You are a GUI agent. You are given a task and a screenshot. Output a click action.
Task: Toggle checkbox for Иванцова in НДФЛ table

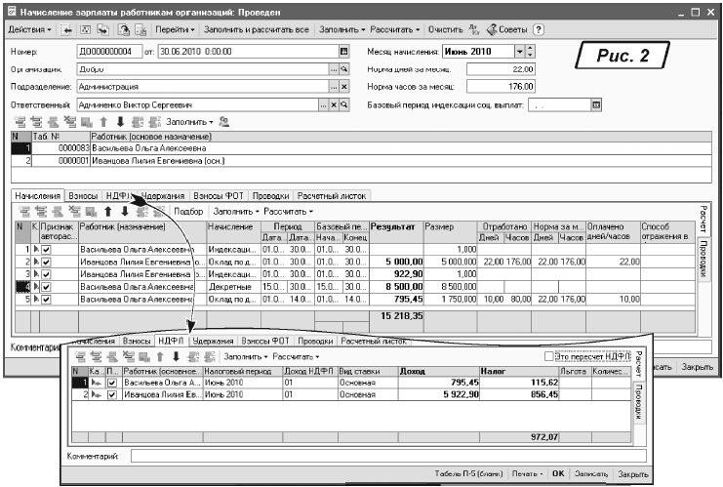(x=111, y=394)
